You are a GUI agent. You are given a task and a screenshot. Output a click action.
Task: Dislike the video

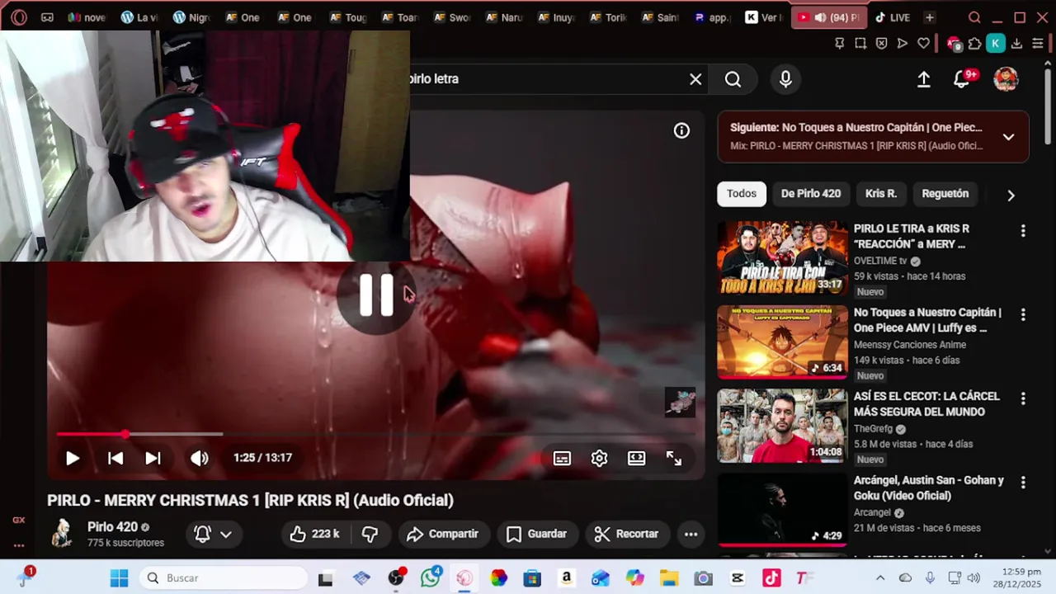[x=370, y=534]
